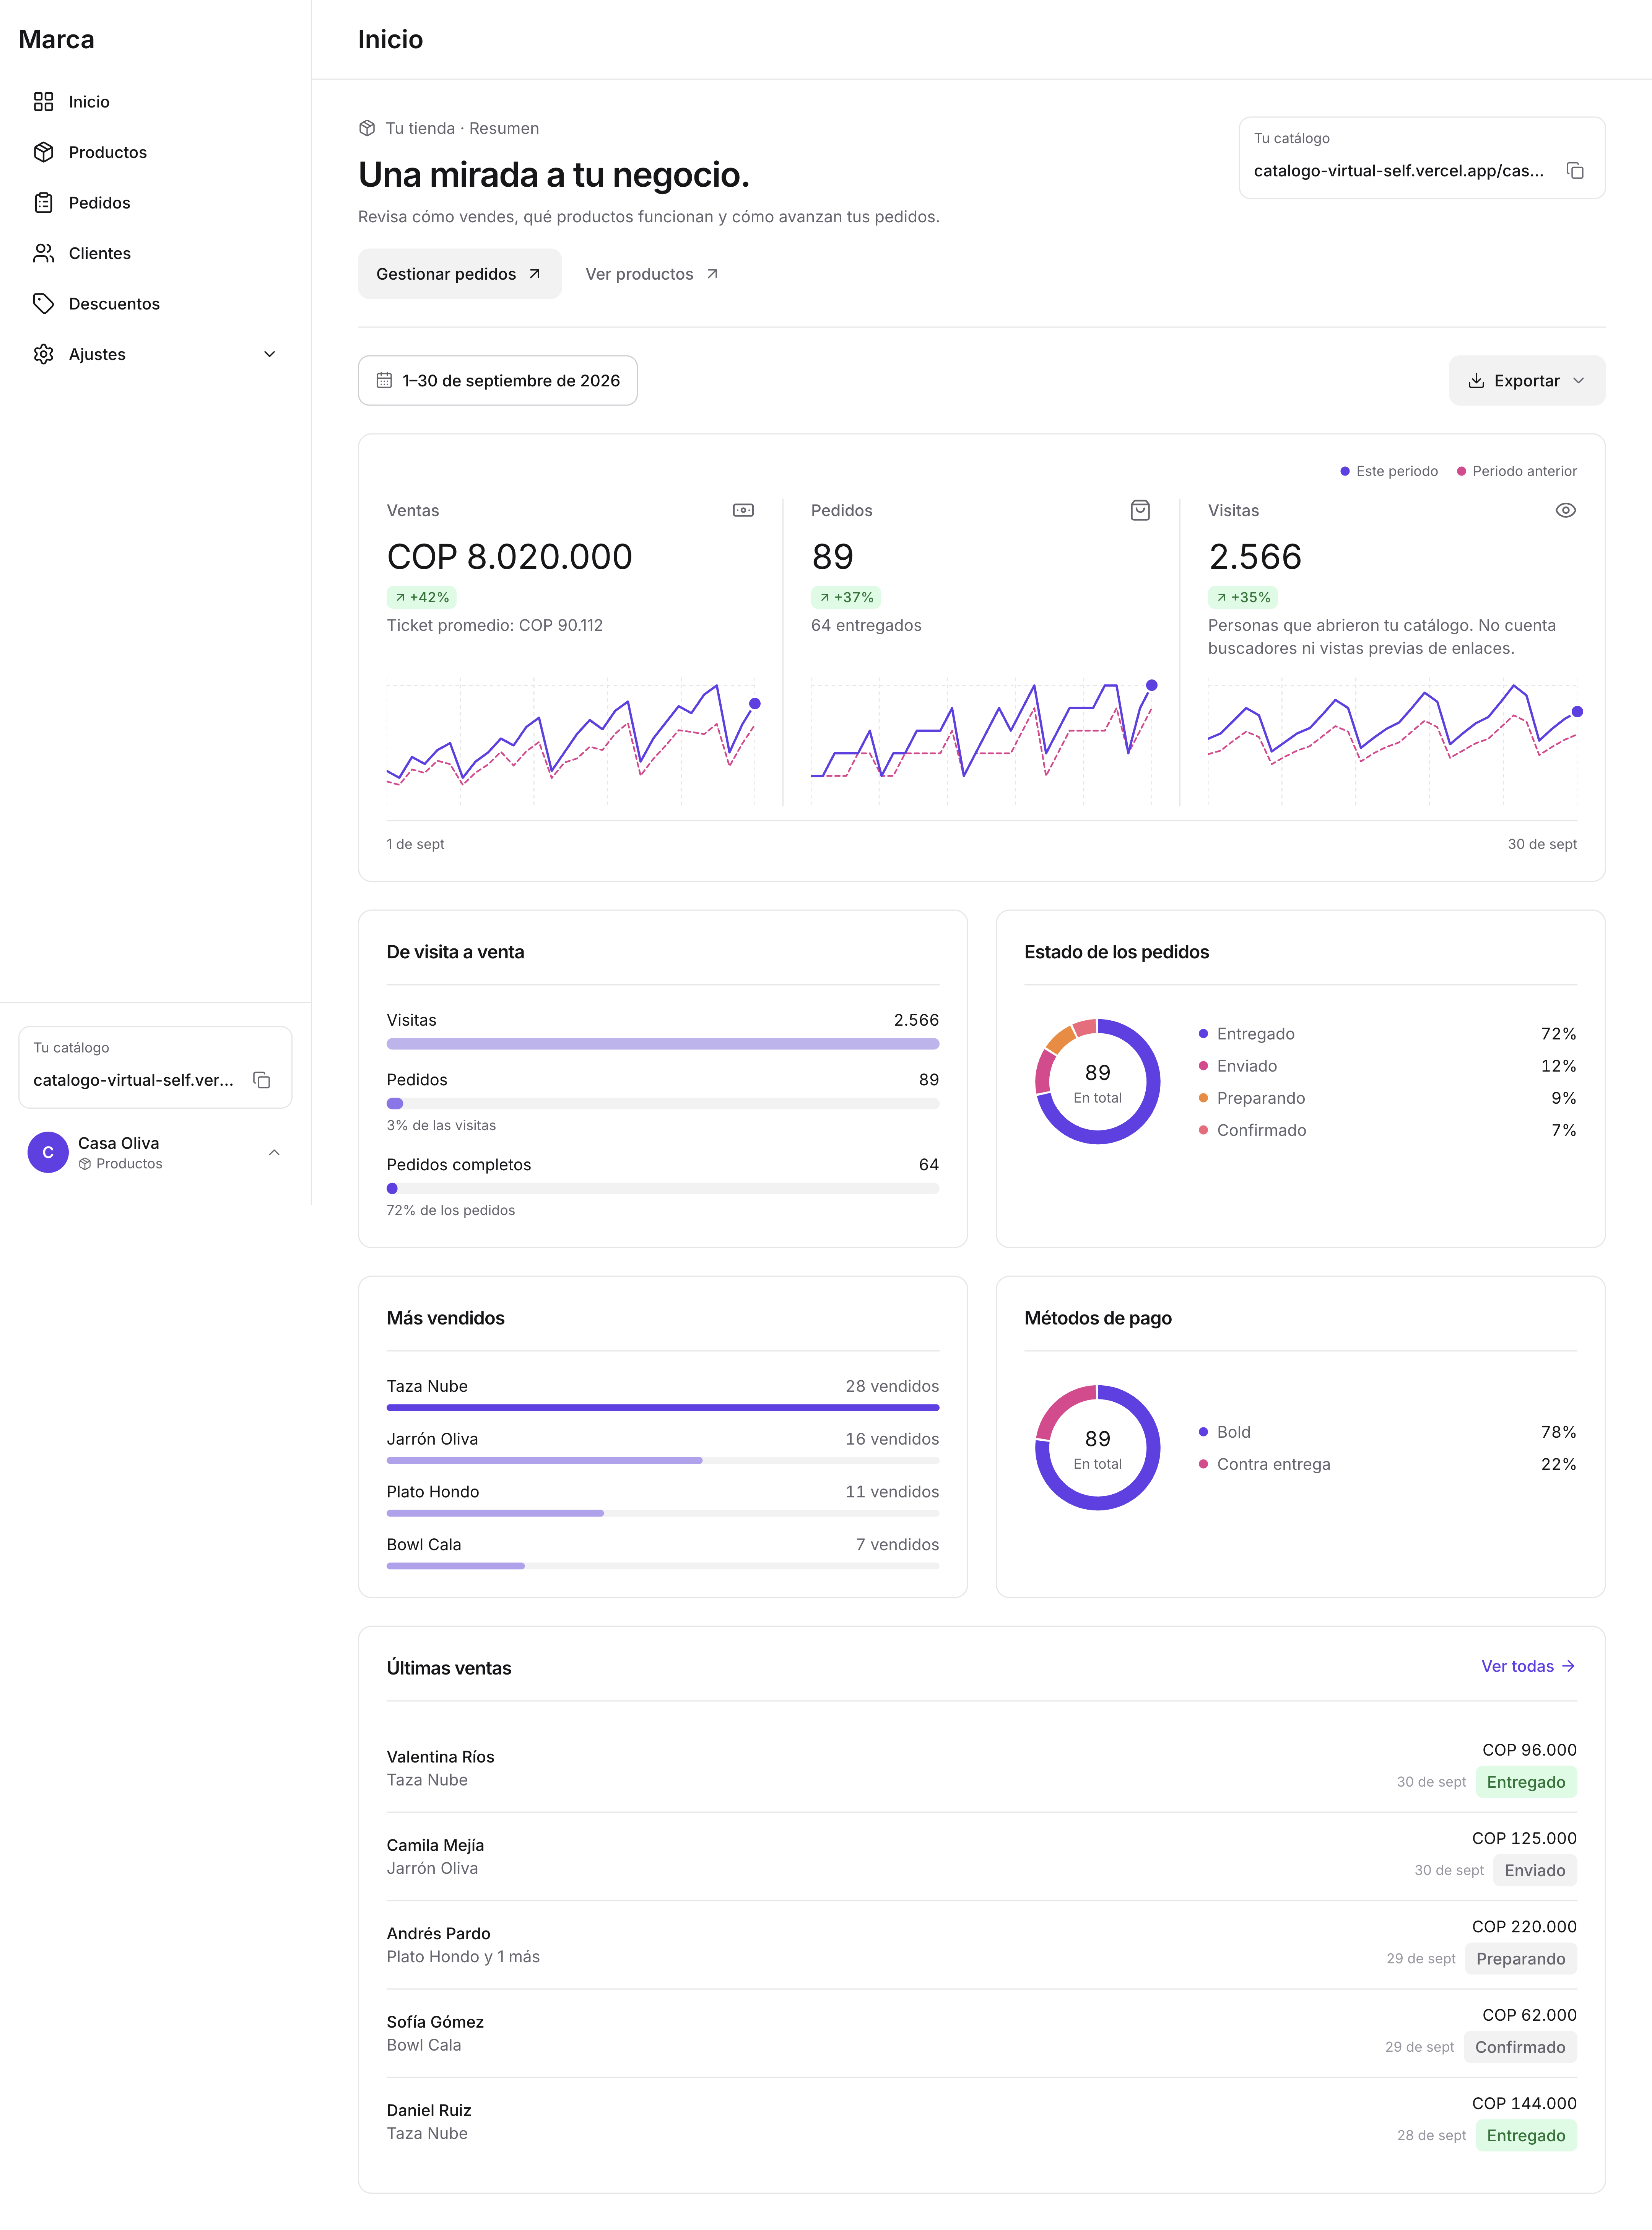Click the Descuentos tag icon in sidebar
1652x2230 pixels.
pos(43,304)
